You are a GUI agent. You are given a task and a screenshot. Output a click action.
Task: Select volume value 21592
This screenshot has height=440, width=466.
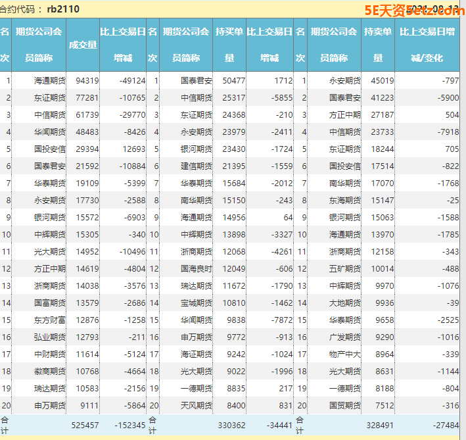(x=87, y=166)
